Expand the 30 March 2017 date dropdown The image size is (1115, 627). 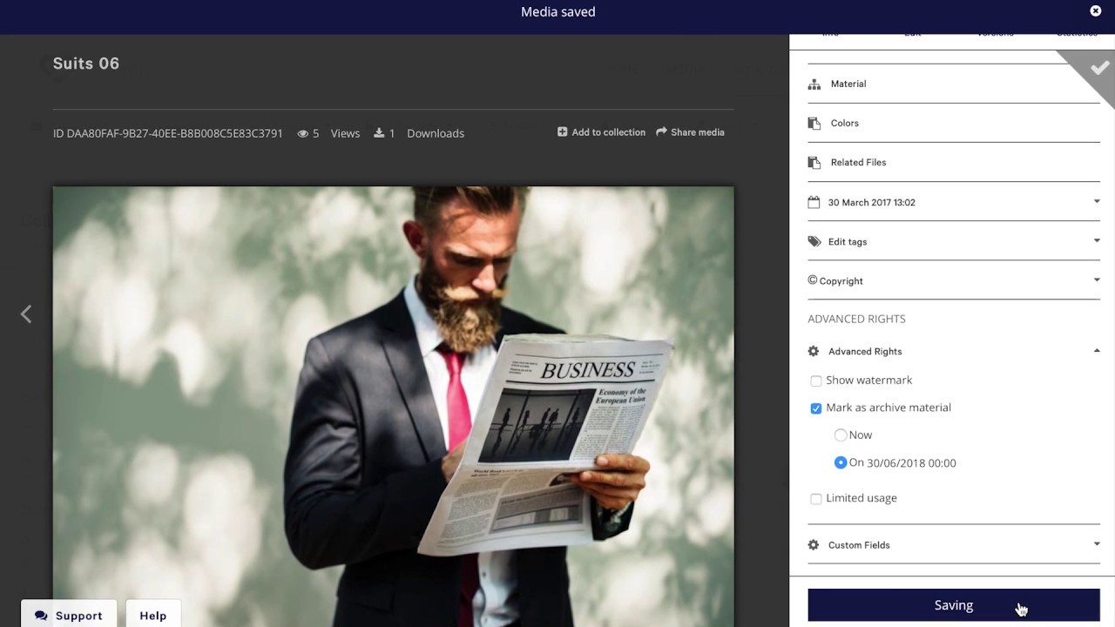[x=1097, y=202]
